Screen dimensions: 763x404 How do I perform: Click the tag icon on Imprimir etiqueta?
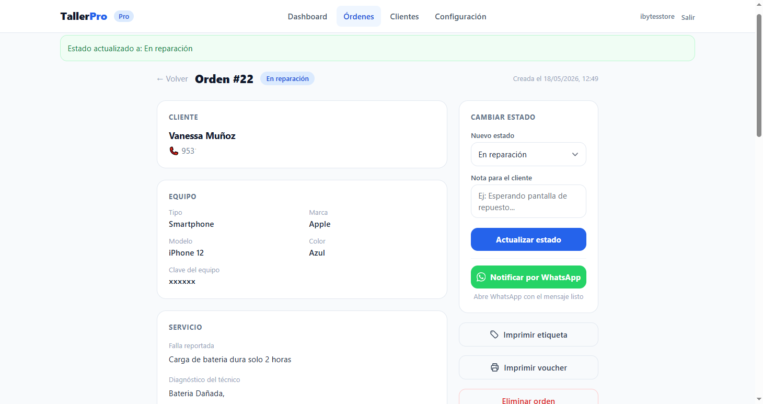tap(494, 334)
